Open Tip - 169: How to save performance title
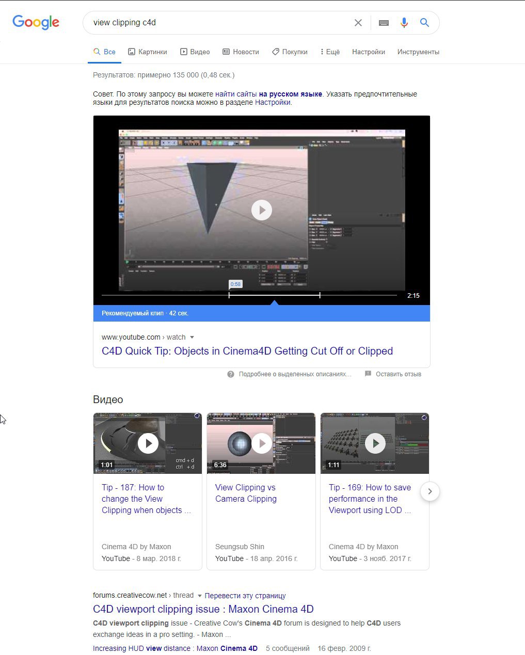 370,499
